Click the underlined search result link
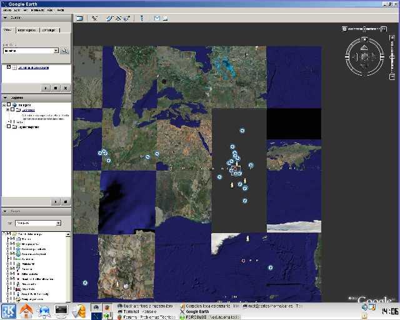This screenshot has height=320, width=400. click(31, 67)
